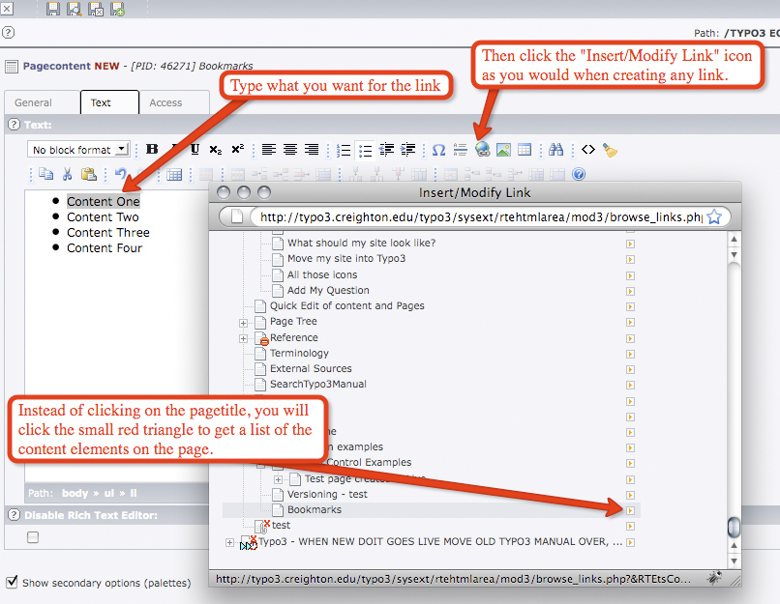Switch to the General tab

(34, 102)
